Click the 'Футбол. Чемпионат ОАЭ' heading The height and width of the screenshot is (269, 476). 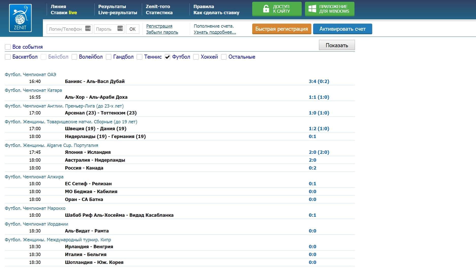pos(30,75)
